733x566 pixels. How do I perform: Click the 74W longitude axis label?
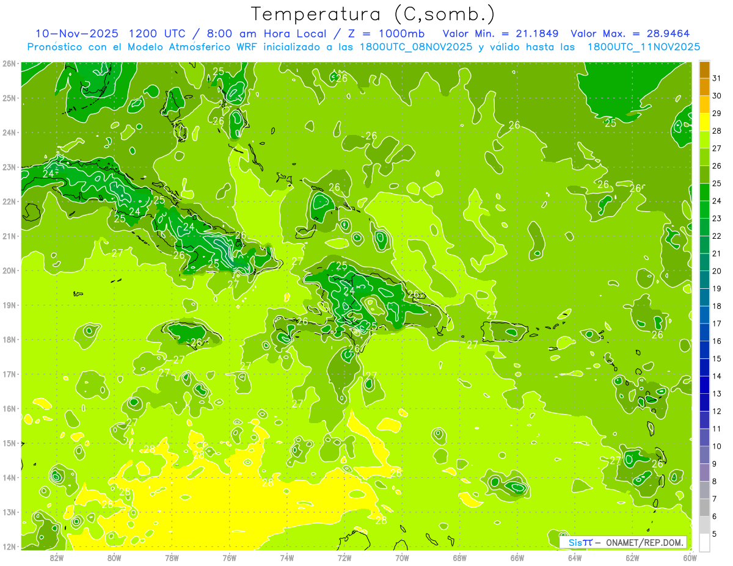point(287,557)
